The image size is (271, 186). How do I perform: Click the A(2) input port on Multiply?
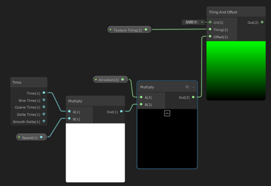click(x=141, y=97)
